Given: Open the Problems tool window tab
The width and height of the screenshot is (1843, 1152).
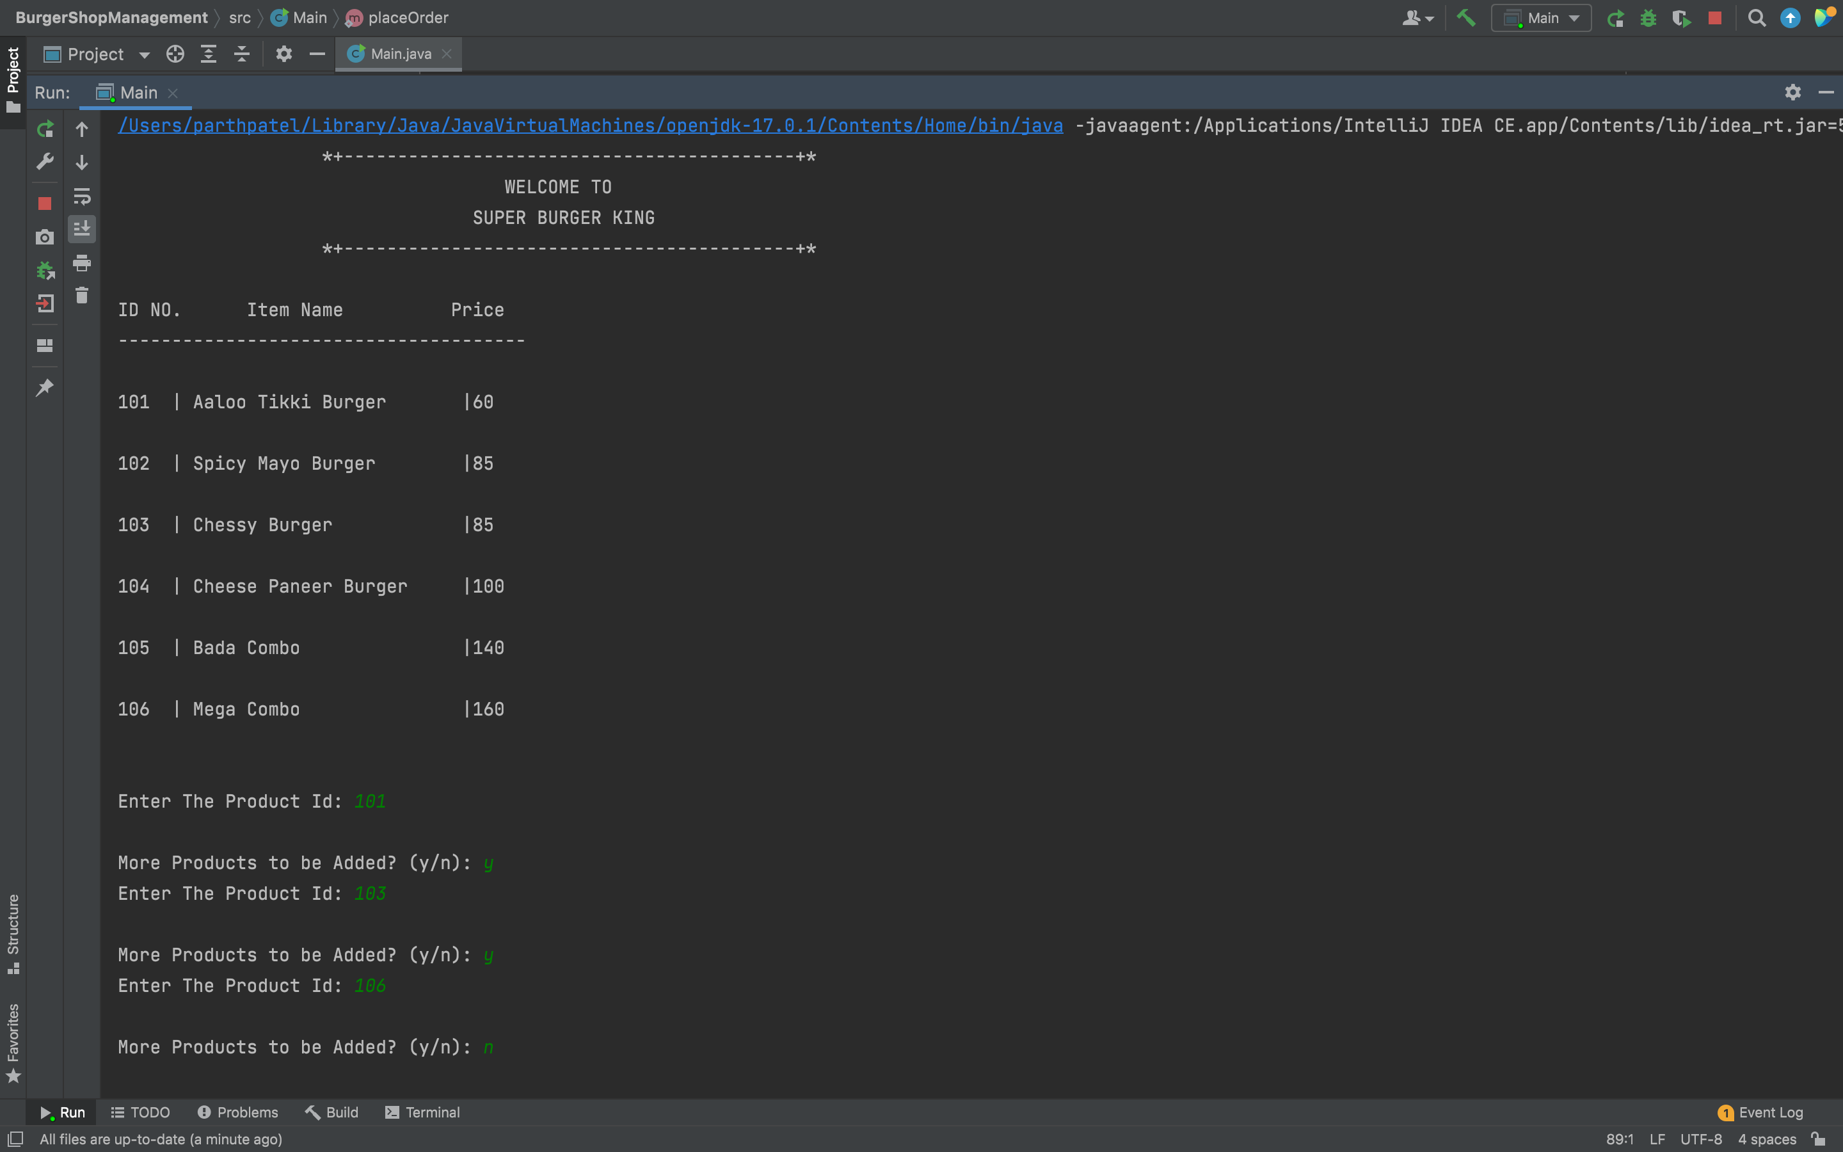Looking at the screenshot, I should pyautogui.click(x=237, y=1112).
